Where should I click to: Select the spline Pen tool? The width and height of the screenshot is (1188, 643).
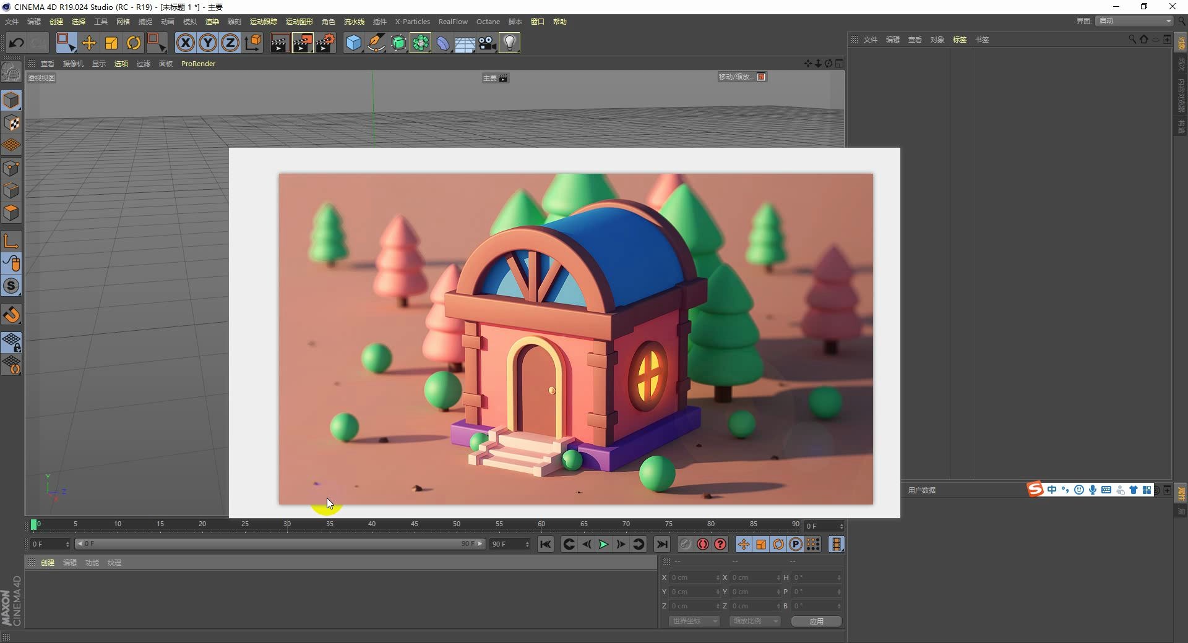(376, 43)
